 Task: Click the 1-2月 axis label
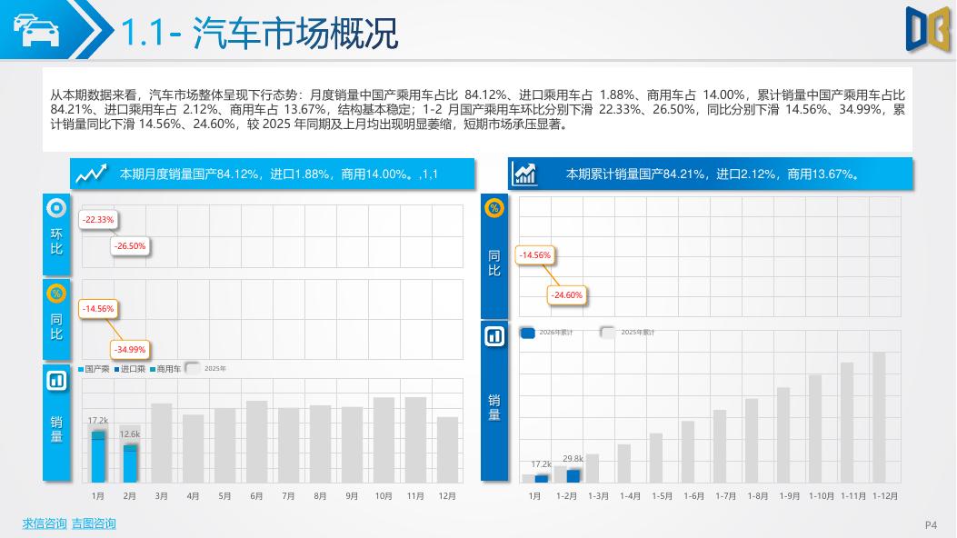(x=566, y=496)
